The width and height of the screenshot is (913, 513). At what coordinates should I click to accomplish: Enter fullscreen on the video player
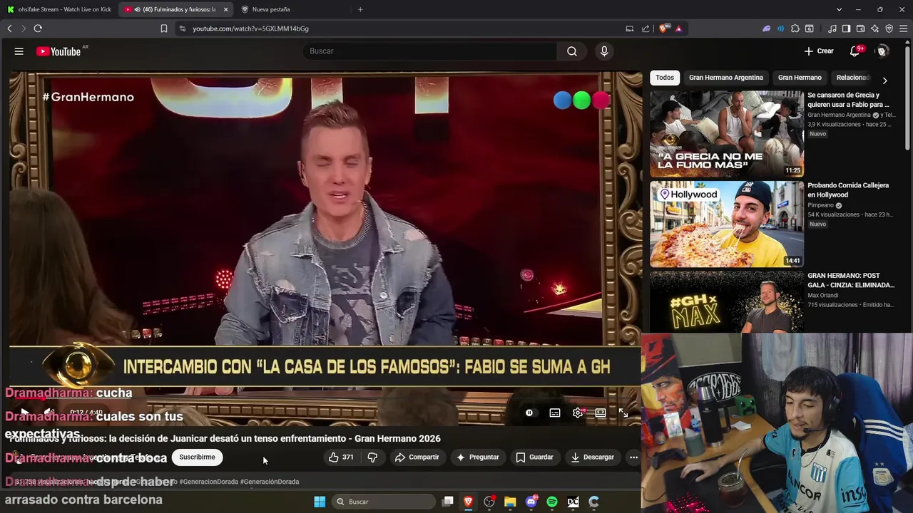623,413
